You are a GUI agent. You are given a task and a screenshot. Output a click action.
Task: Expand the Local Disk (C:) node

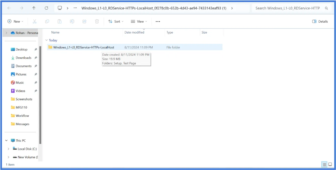8,149
